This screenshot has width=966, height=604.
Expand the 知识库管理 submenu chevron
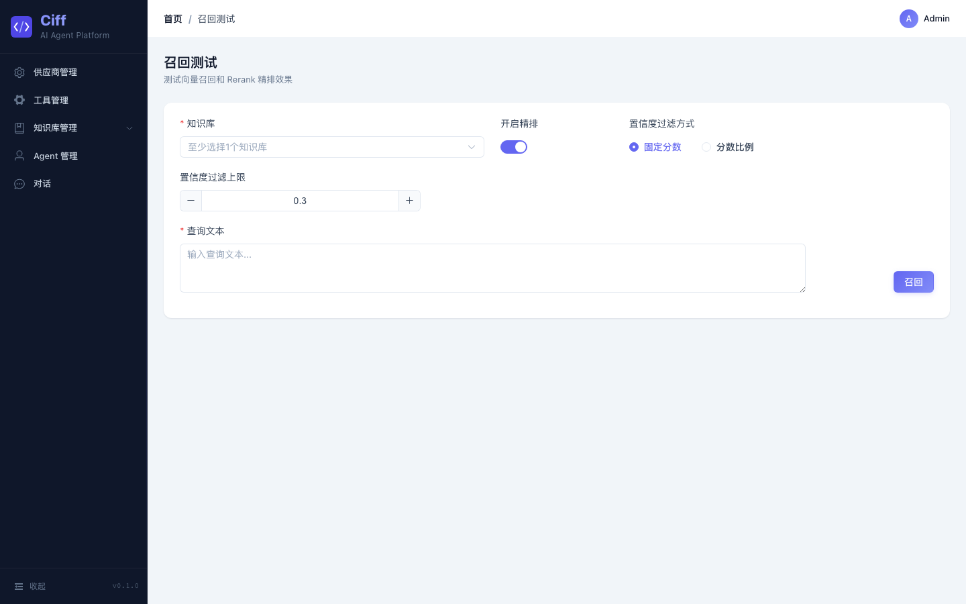[x=129, y=128]
